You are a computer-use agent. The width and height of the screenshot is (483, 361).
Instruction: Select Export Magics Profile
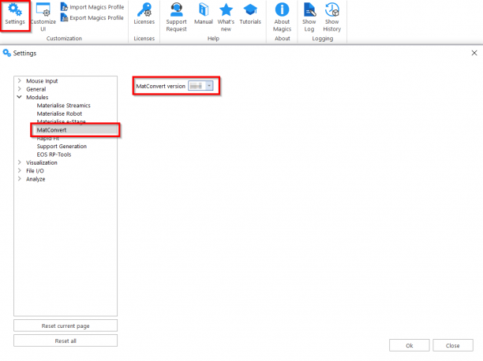(x=92, y=17)
